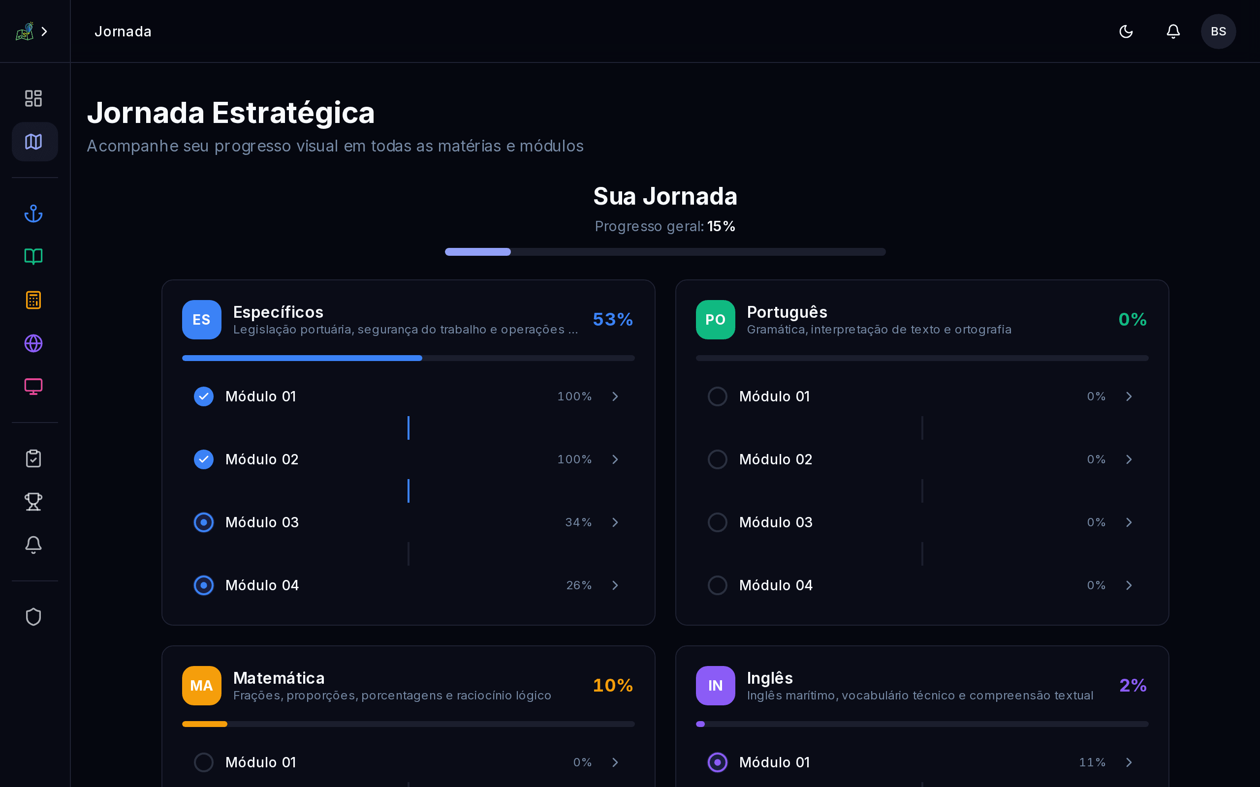Viewport: 1260px width, 787px height.
Task: Click the overall progress bar under Sua Jornada
Action: click(665, 251)
